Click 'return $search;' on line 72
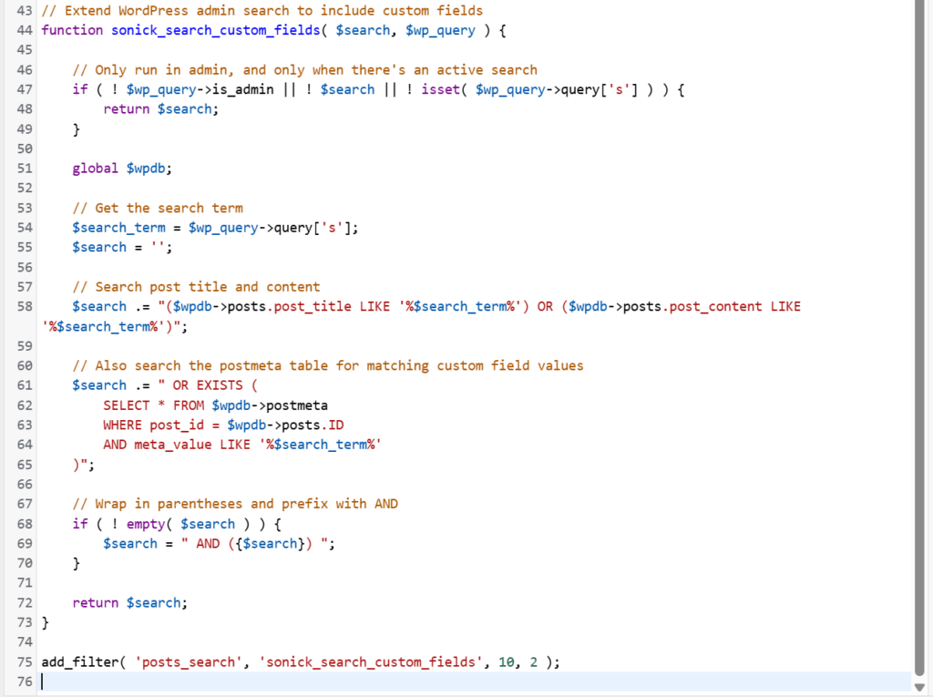Image resolution: width=933 pixels, height=697 pixels. click(129, 603)
